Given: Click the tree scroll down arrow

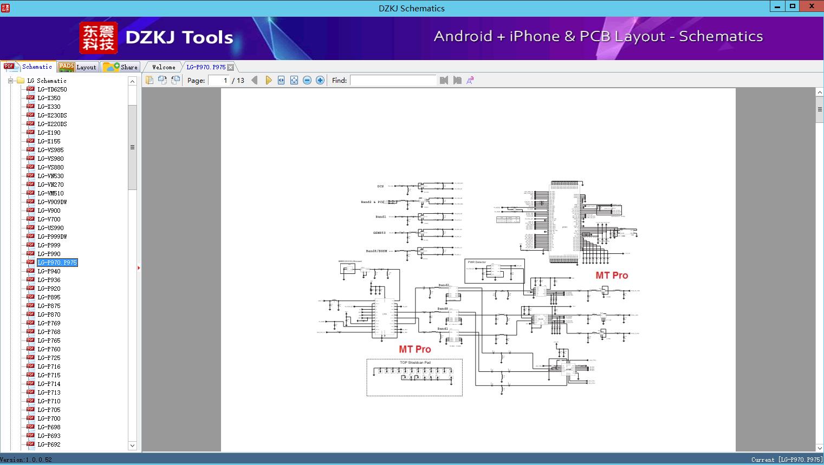Looking at the screenshot, I should click(x=132, y=446).
